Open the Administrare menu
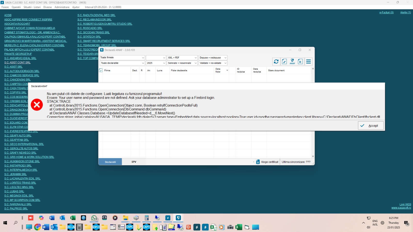The image size is (413, 232). [x=62, y=7]
